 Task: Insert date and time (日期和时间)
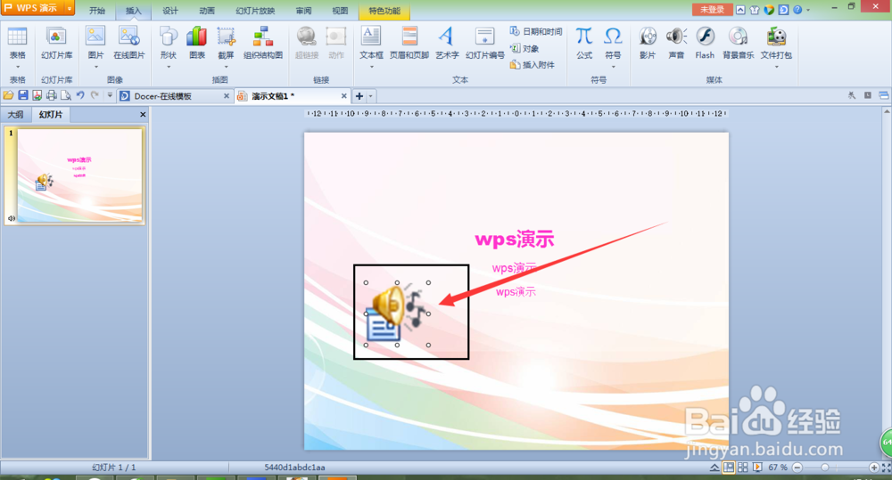pos(536,31)
